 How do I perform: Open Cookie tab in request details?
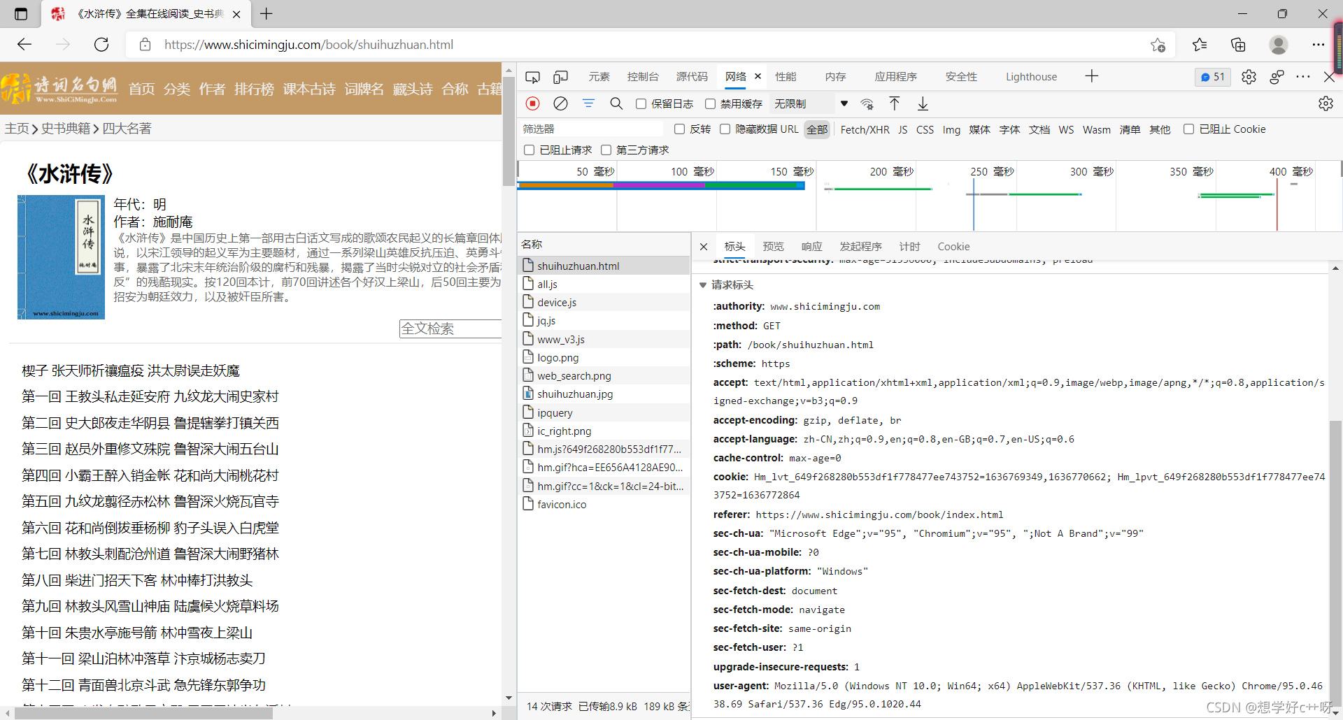pyautogui.click(x=953, y=247)
